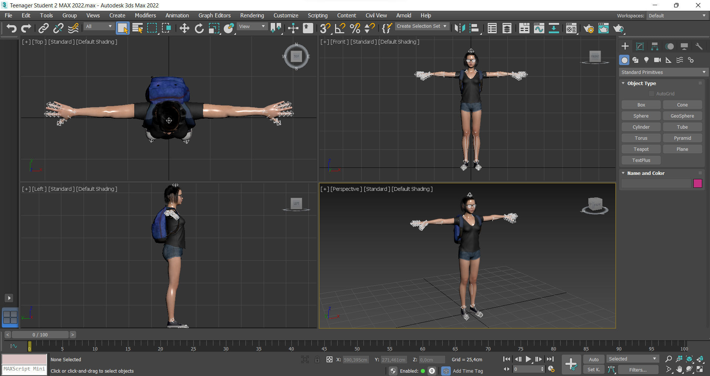Screen dimensions: 710x376
Task: Toggle Auto Key mode
Action: click(x=594, y=359)
